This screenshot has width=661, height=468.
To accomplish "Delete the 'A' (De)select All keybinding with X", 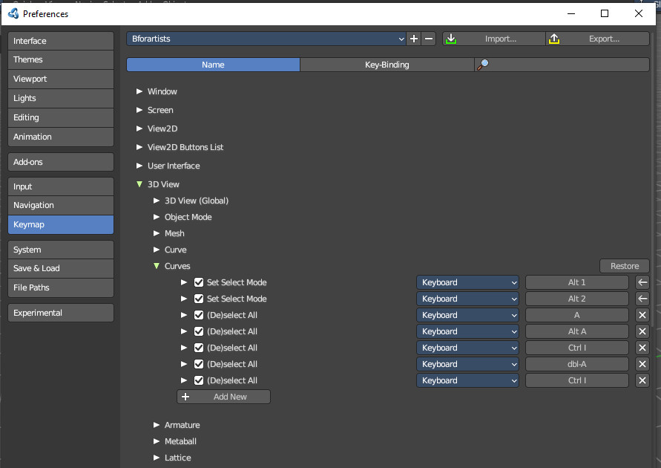I will (642, 315).
